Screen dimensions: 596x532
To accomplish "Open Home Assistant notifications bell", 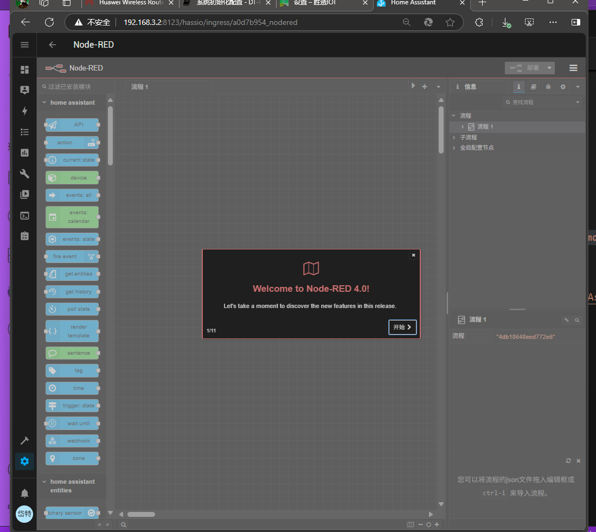I will pyautogui.click(x=24, y=493).
